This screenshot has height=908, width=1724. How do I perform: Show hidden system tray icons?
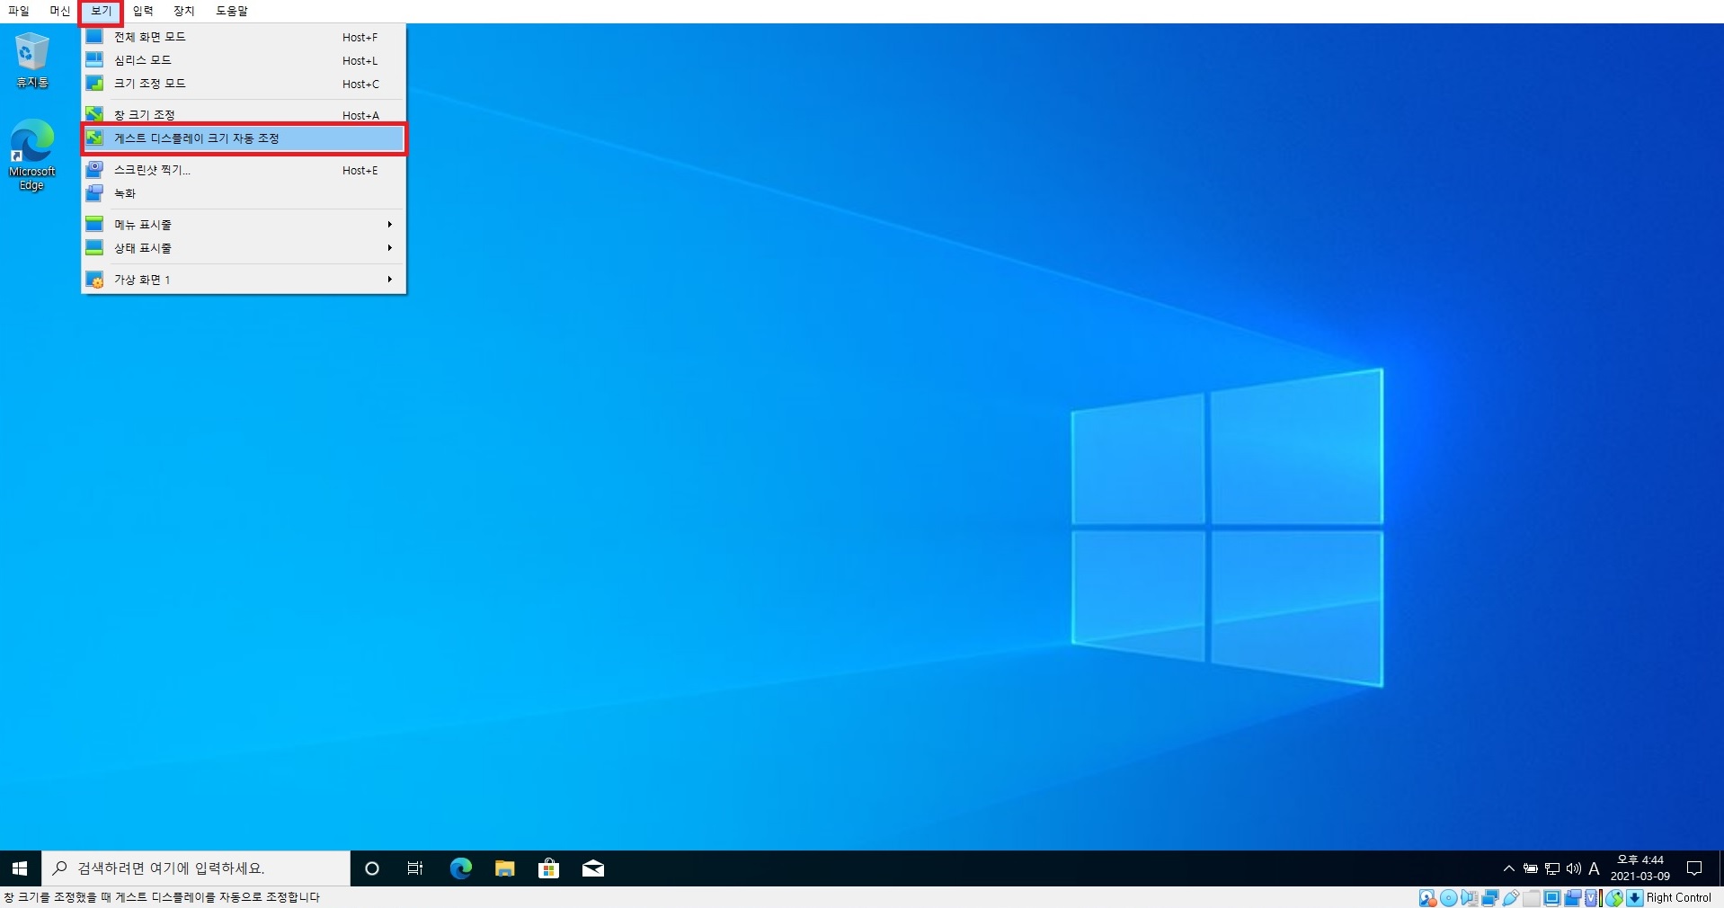pyautogui.click(x=1508, y=868)
